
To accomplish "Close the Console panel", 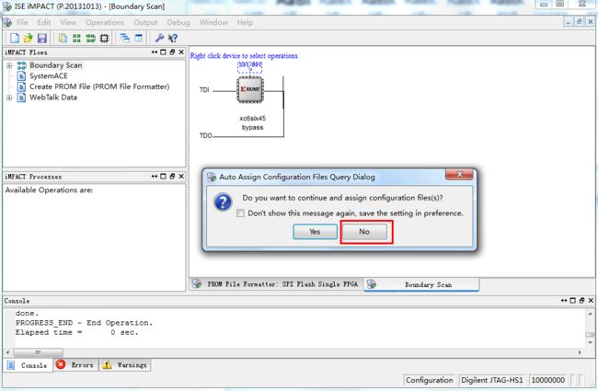I will click(592, 301).
